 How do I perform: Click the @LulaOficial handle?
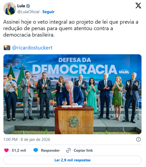tap(28, 12)
